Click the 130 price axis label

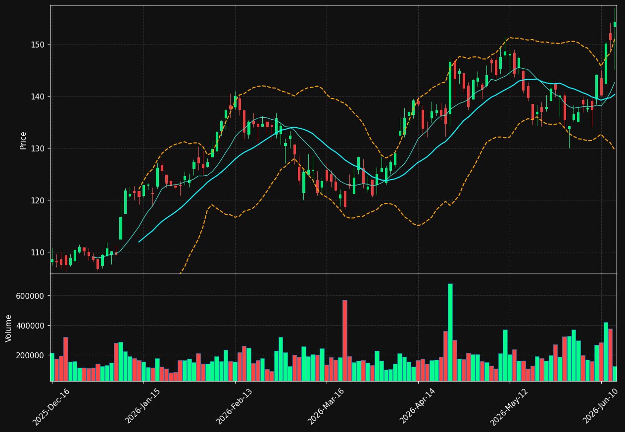(39, 148)
